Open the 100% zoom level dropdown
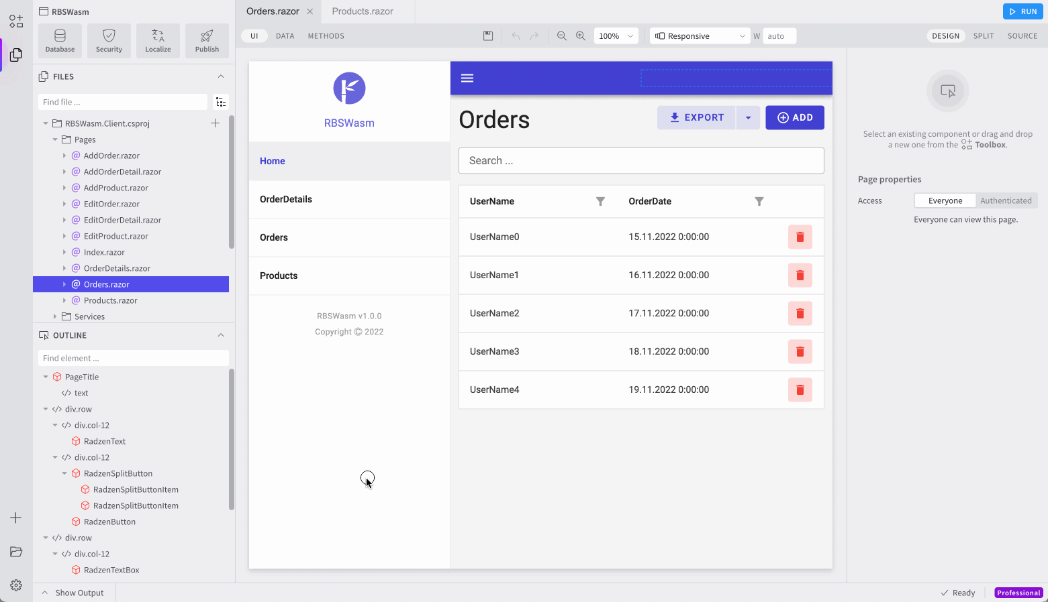 [616, 36]
